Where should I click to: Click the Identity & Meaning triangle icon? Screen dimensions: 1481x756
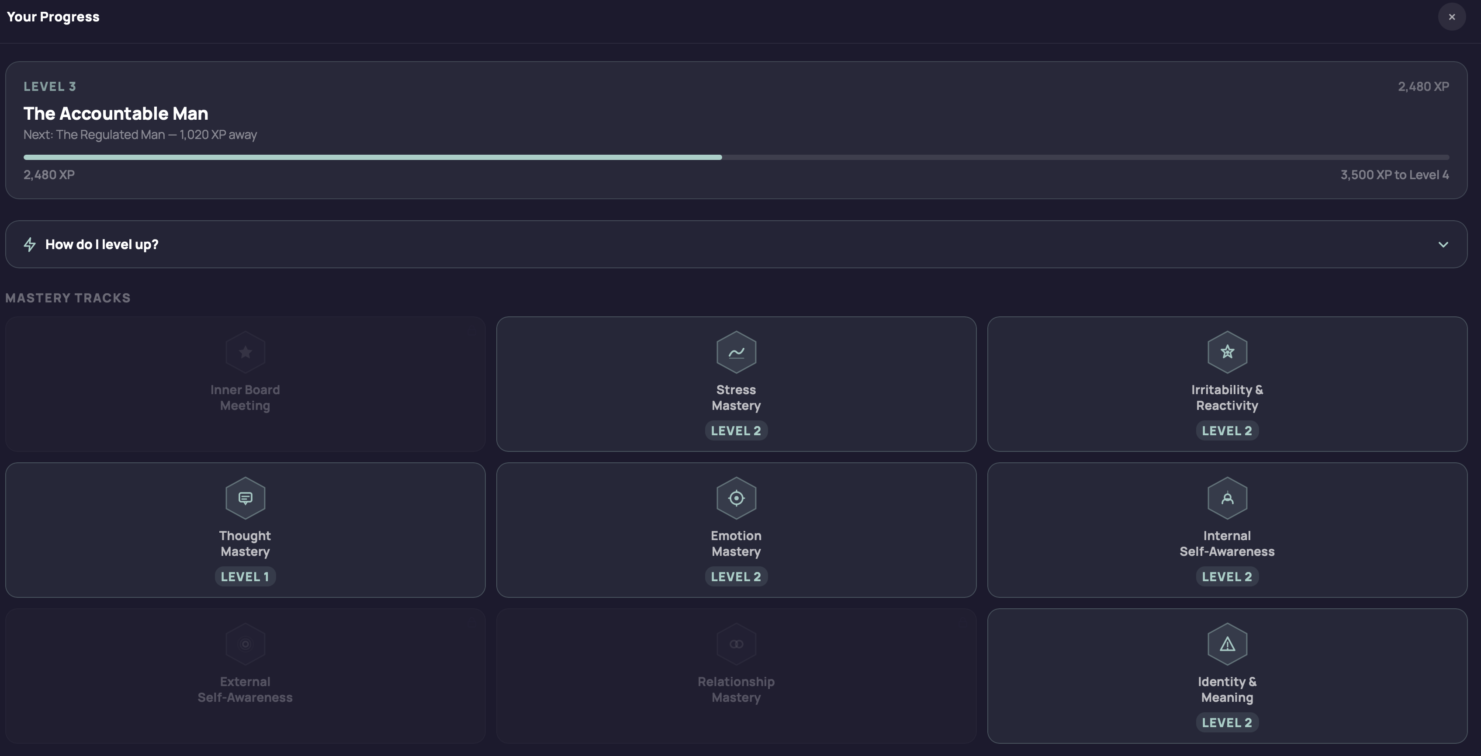tap(1227, 644)
